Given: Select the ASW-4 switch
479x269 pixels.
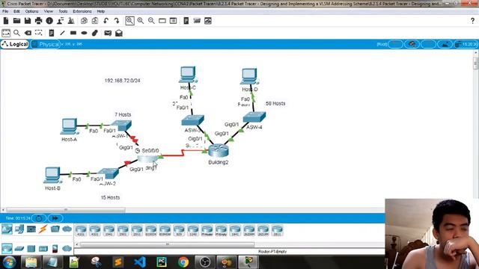Looking at the screenshot, I should (254, 117).
